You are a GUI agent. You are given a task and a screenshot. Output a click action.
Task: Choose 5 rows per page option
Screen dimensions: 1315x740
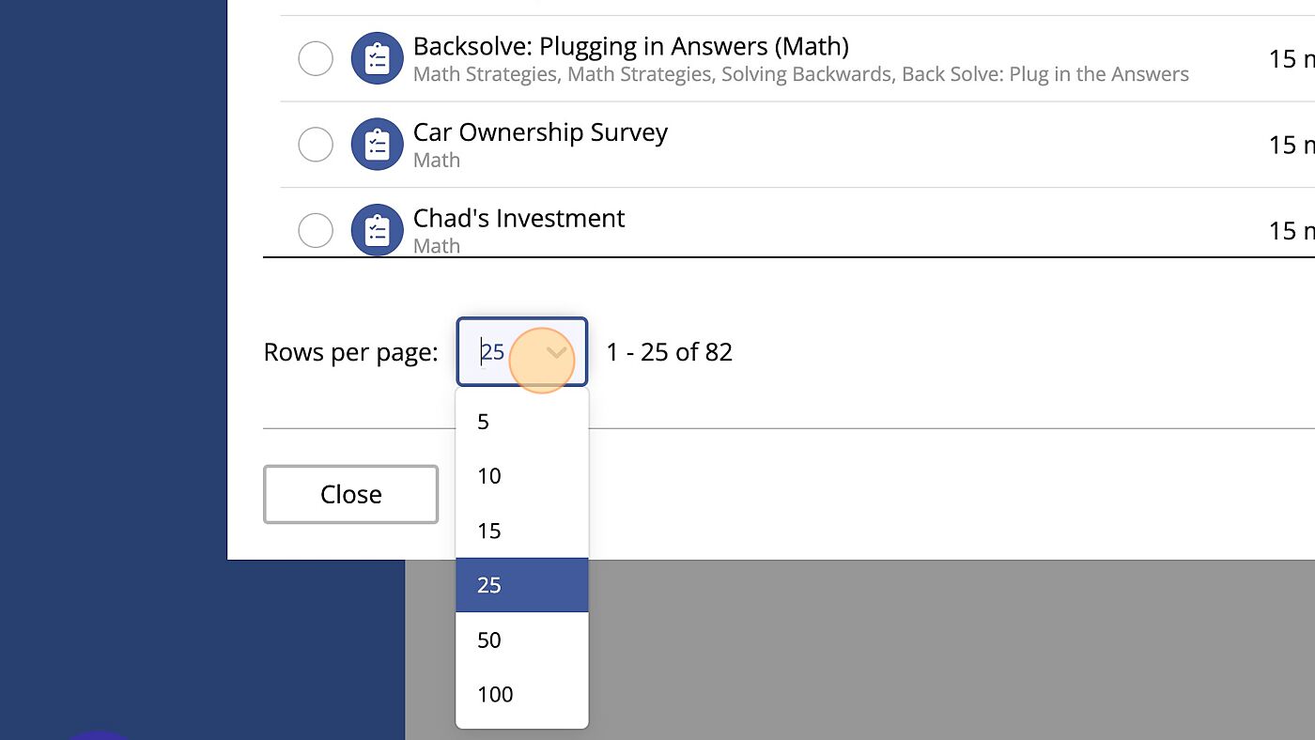pyautogui.click(x=521, y=422)
